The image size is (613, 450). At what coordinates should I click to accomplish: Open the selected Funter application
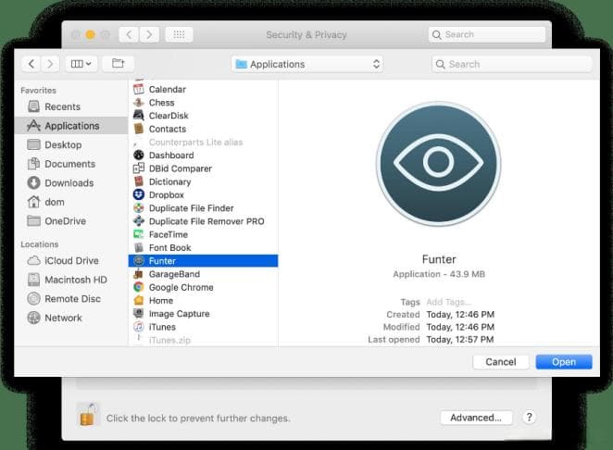click(564, 362)
